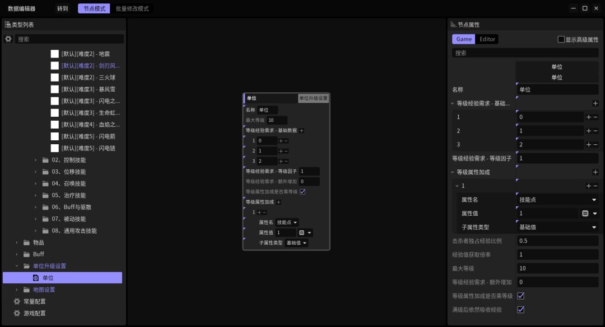Uncheck 等级属性加成是否需等级 in the properties panel
The width and height of the screenshot is (605, 327).
[520, 296]
